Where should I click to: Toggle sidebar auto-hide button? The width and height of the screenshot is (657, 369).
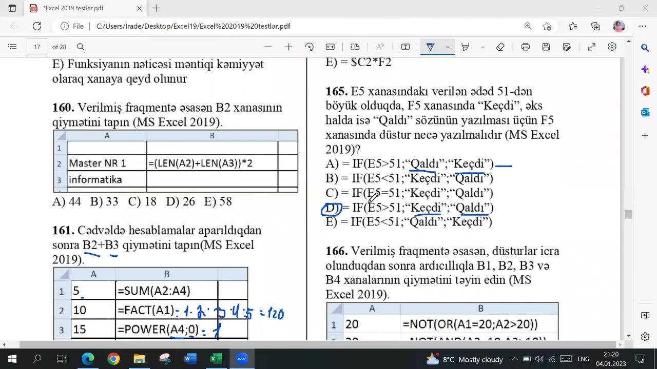click(x=645, y=315)
